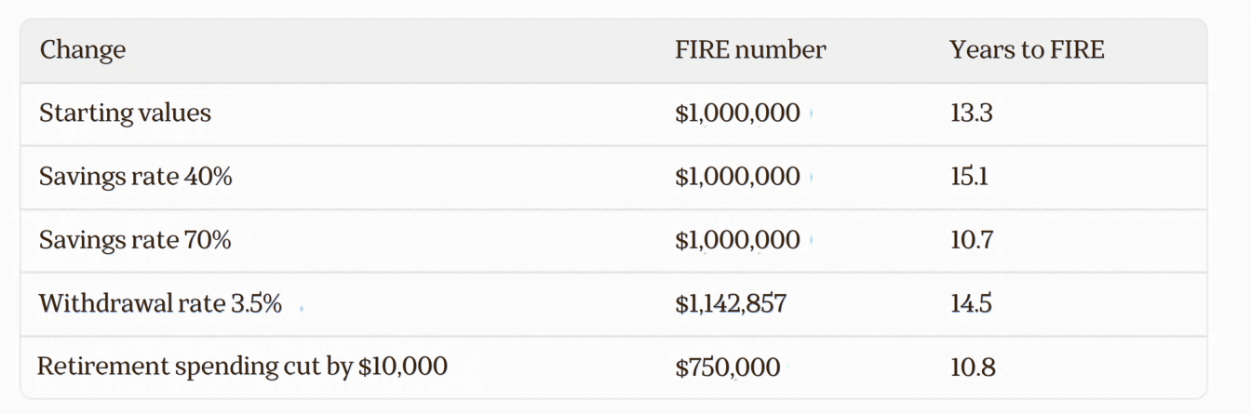Screen dimensions: 1251x414
Task: Click the FIRE number column header
Action: click(x=750, y=50)
